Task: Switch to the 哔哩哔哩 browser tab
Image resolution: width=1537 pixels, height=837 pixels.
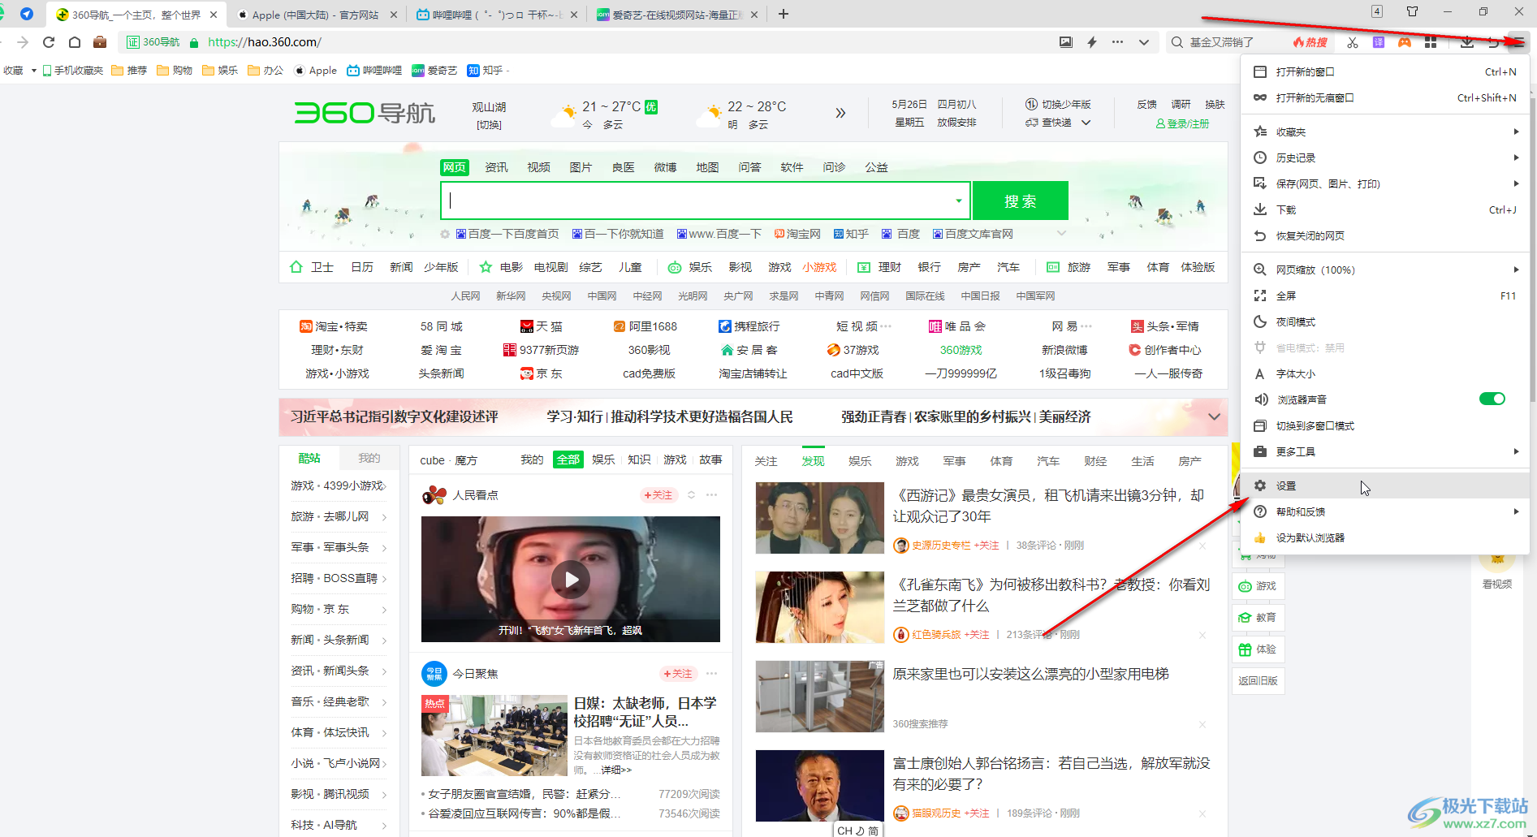Action: (x=496, y=15)
